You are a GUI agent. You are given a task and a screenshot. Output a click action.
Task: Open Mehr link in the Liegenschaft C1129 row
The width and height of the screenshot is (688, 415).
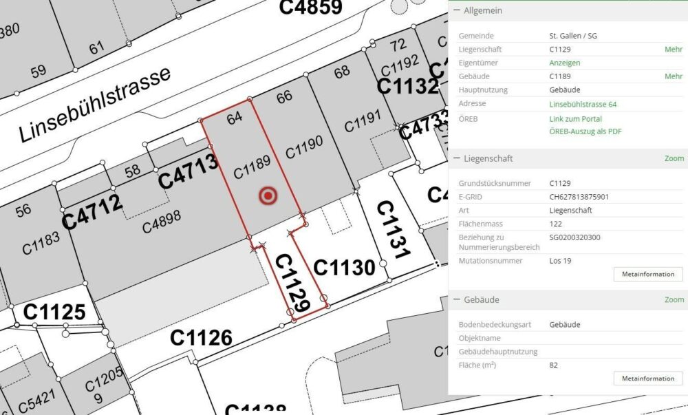(673, 50)
